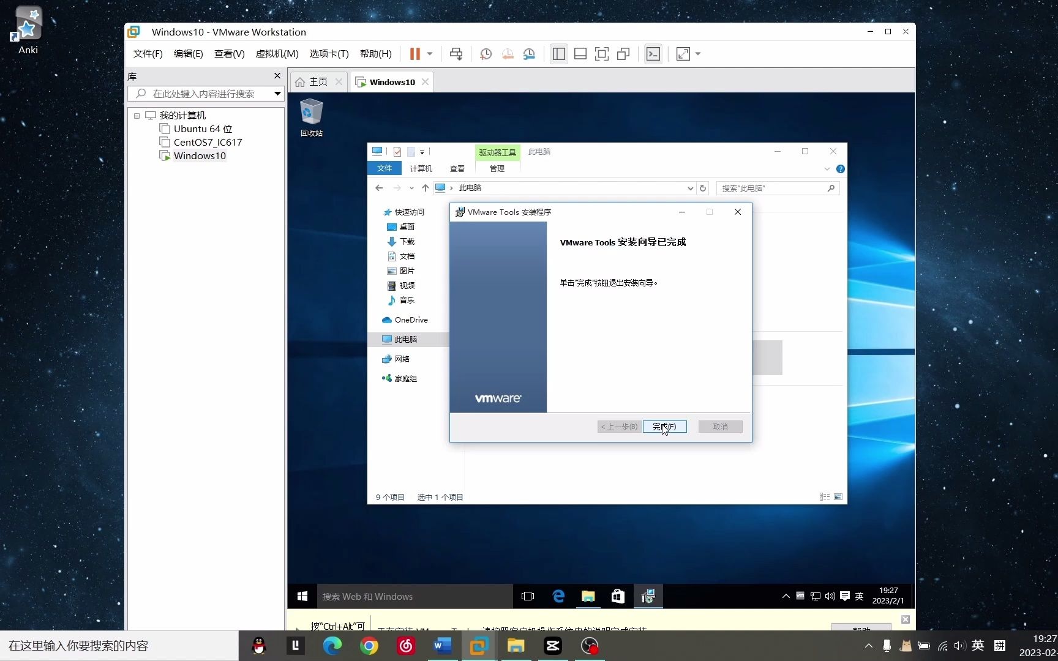Expand the stretch display dropdown arrow
The height and width of the screenshot is (661, 1058).
pyautogui.click(x=698, y=54)
